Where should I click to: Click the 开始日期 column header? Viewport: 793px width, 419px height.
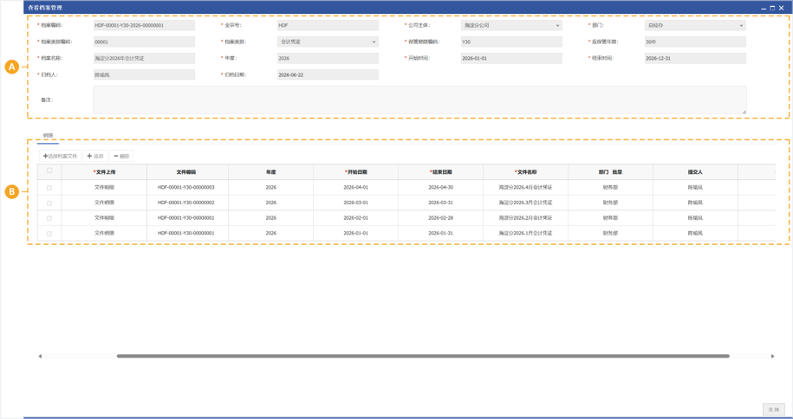point(356,172)
